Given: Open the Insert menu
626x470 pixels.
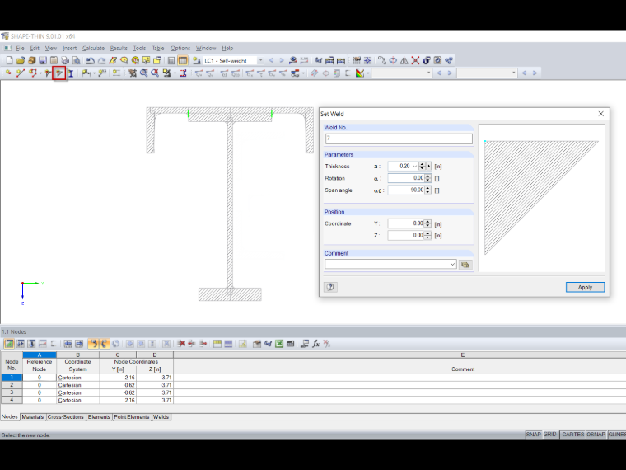Looking at the screenshot, I should pyautogui.click(x=69, y=48).
